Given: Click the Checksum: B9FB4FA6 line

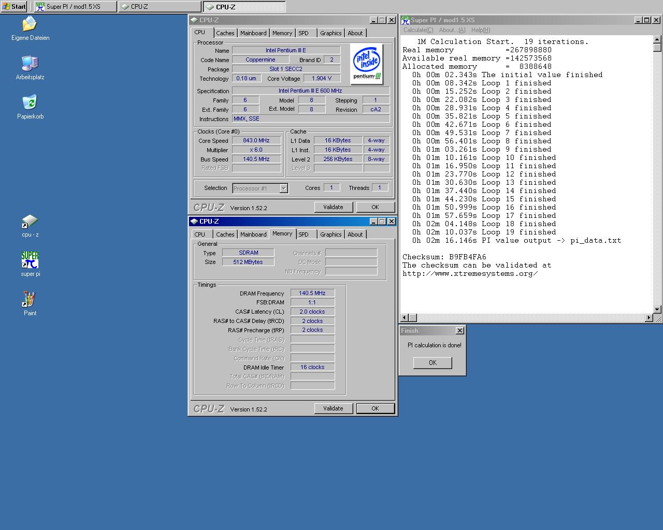Looking at the screenshot, I should [444, 257].
